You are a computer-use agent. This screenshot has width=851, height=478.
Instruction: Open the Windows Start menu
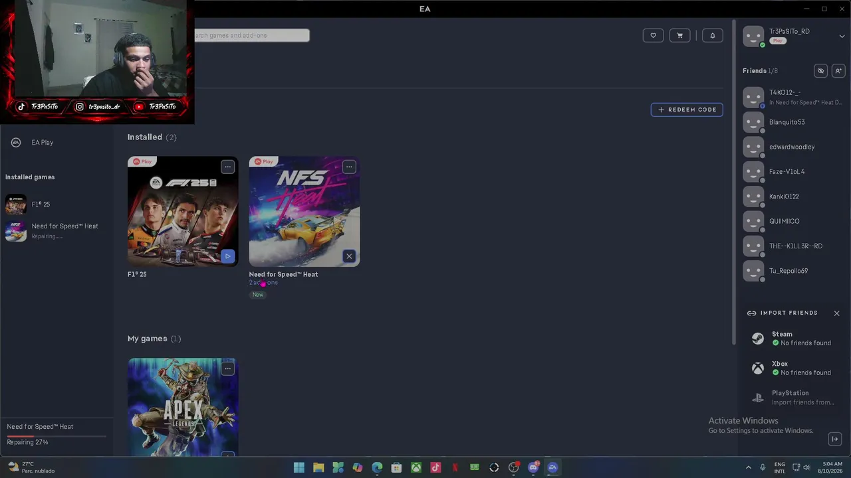(x=299, y=467)
